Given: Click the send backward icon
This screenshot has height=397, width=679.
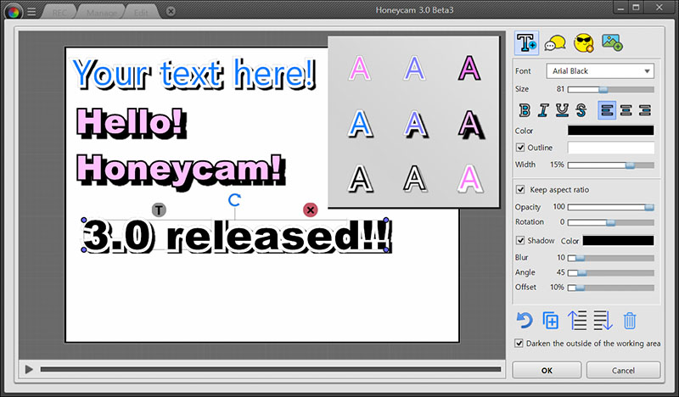Looking at the screenshot, I should [x=603, y=321].
